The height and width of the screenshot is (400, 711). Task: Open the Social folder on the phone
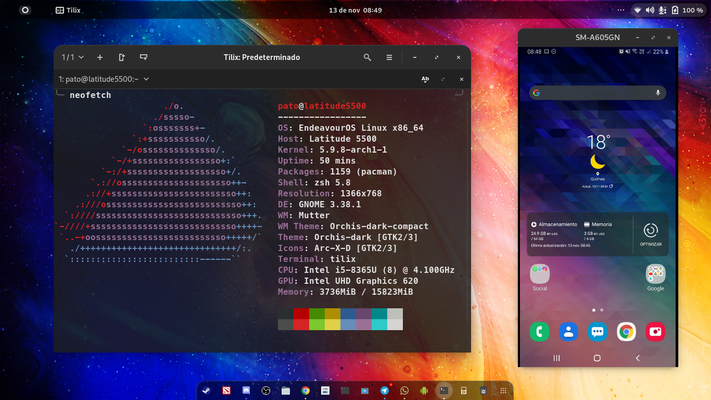pos(539,278)
